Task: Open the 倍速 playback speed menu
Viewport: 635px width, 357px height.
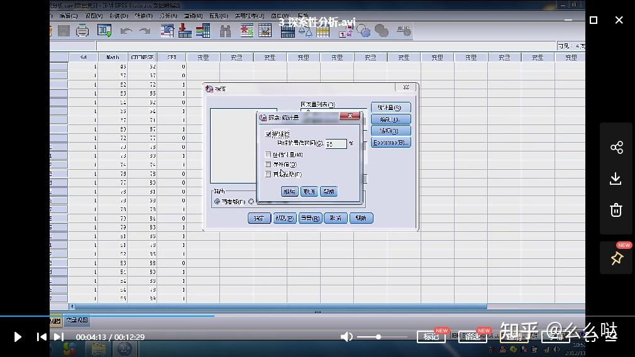Action: coord(472,336)
